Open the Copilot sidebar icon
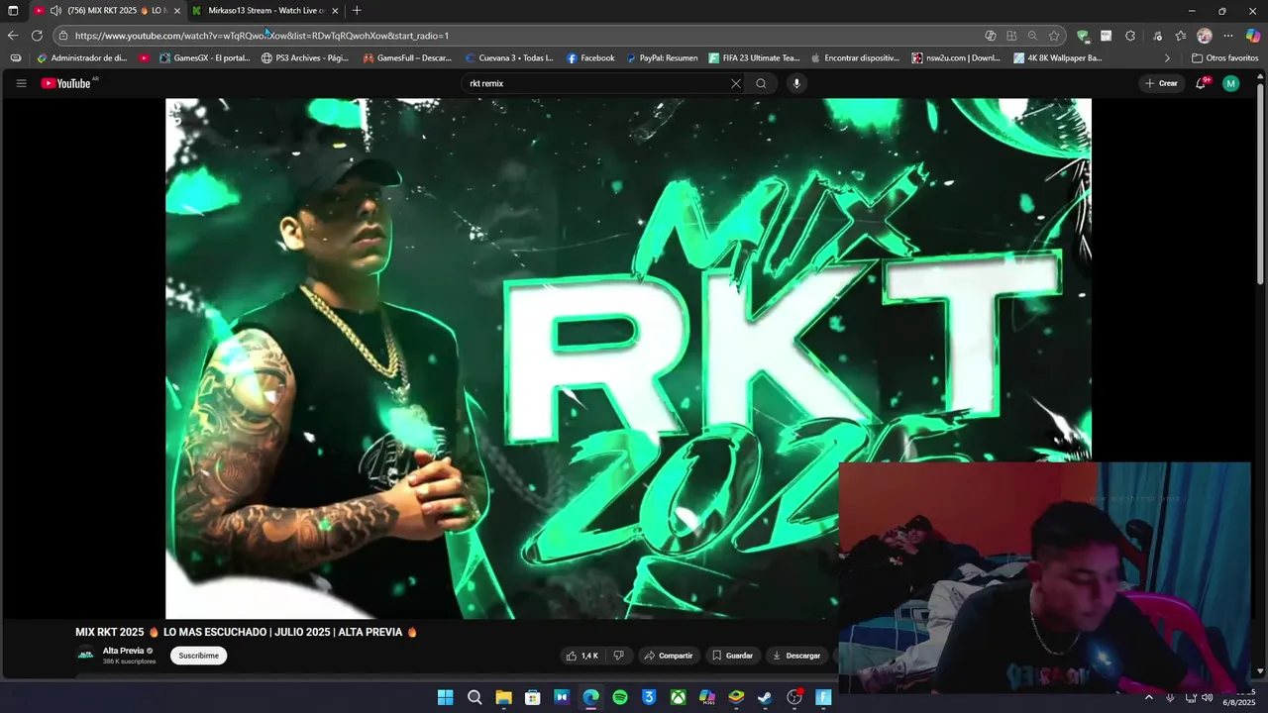Image resolution: width=1268 pixels, height=713 pixels. (x=1253, y=36)
